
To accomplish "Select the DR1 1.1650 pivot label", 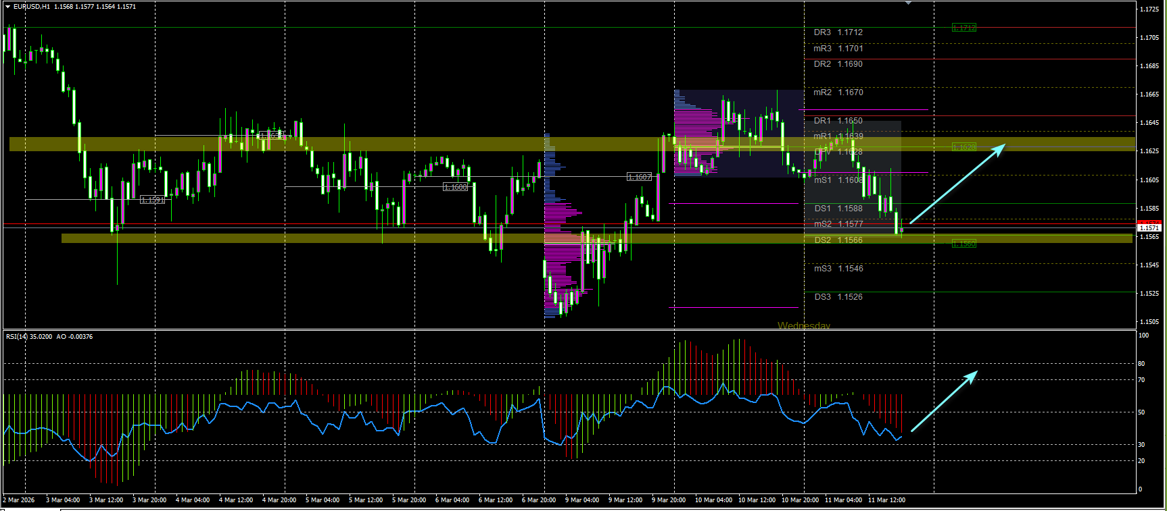I will 838,121.
